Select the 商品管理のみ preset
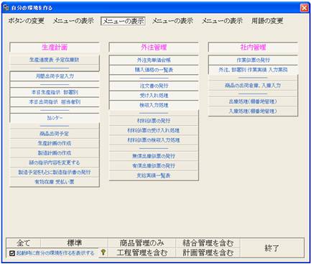Image resolution: width=311 pixels, height=264 pixels. 141,243
